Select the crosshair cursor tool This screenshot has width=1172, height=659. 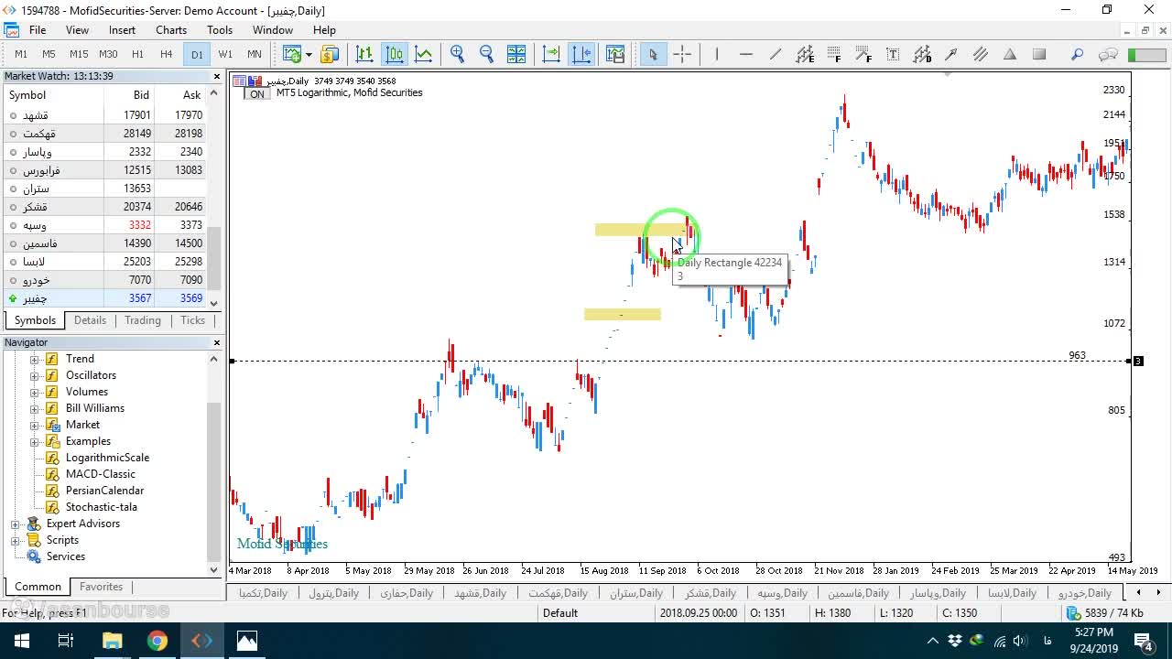[682, 54]
